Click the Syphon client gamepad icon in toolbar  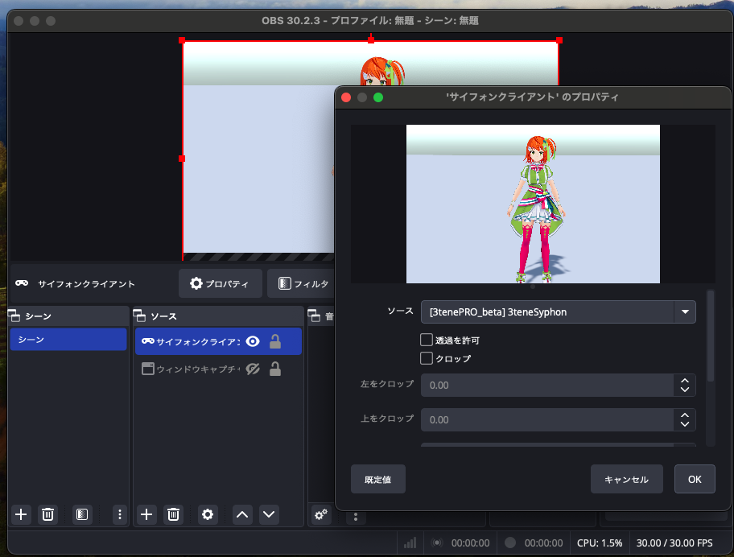(22, 283)
